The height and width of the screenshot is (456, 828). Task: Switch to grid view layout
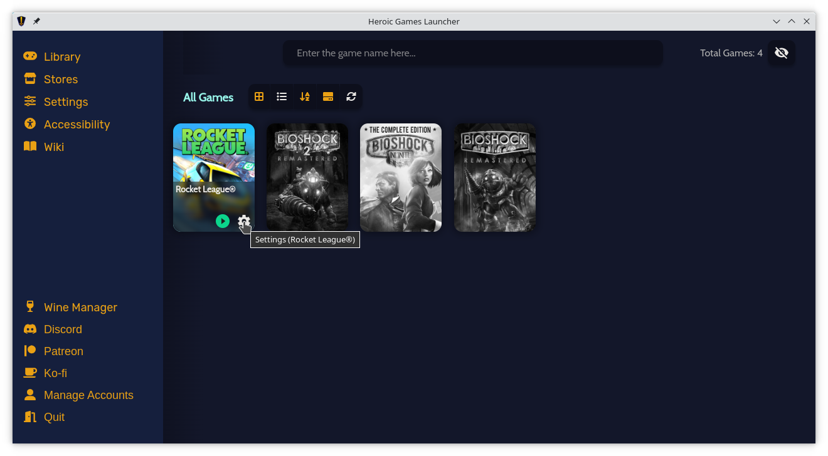point(259,96)
